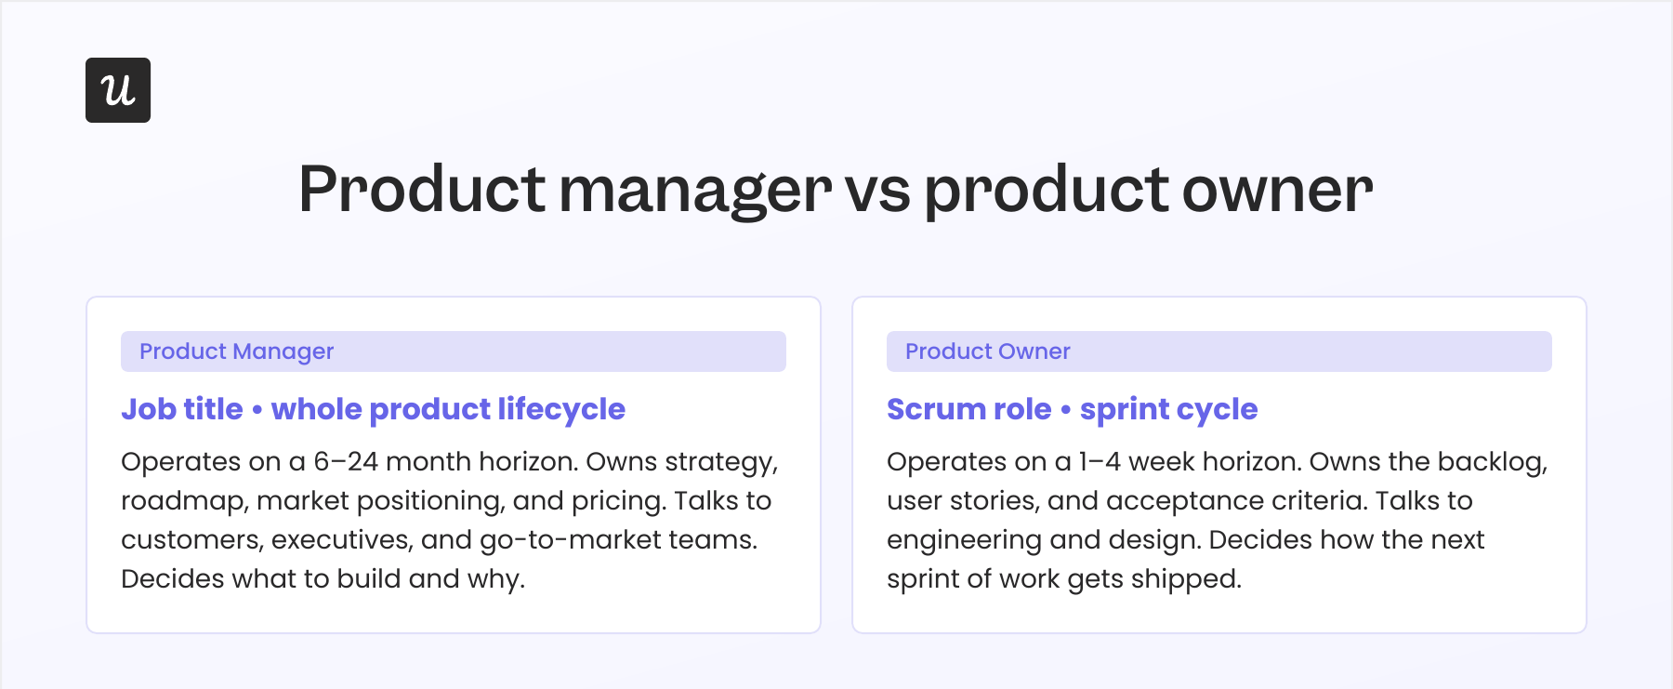Click 'user stories, and acceptance criteria' text

tap(1126, 501)
